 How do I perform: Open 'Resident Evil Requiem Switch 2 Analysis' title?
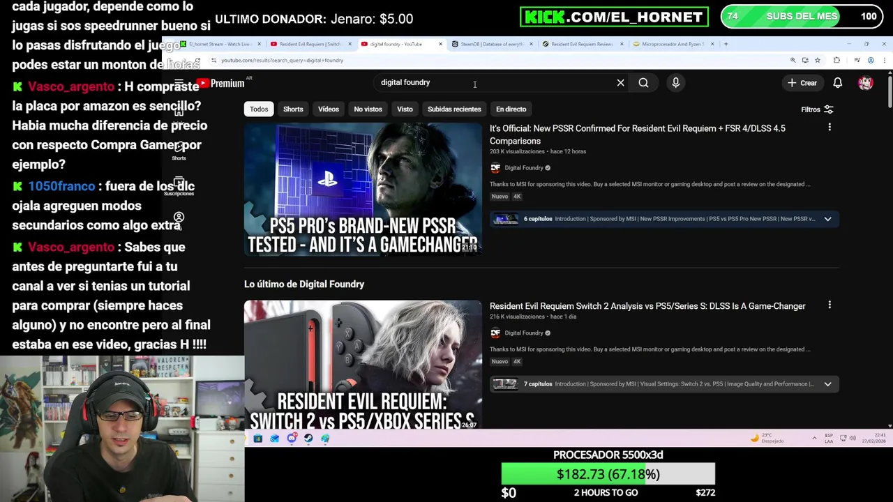pyautogui.click(x=647, y=306)
